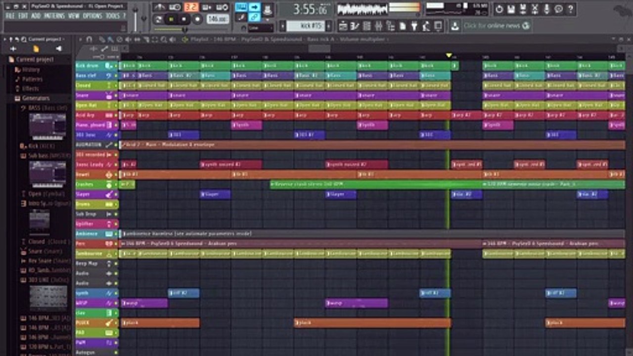Viewport: 633px width, 356px height.
Task: Toggle the 3.2.1 countdown button
Action: 191,7
